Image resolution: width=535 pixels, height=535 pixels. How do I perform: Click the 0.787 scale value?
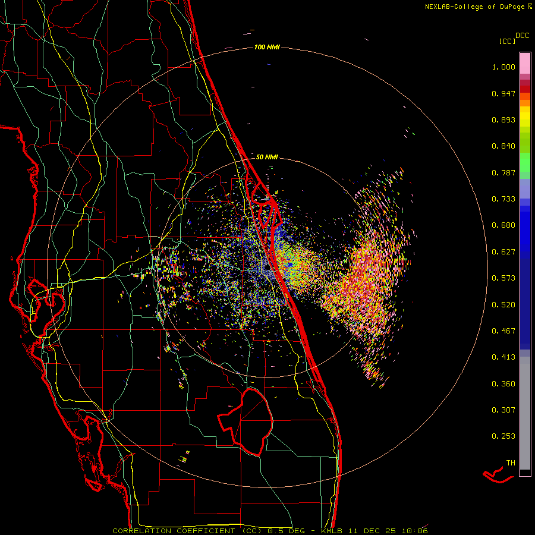click(503, 172)
